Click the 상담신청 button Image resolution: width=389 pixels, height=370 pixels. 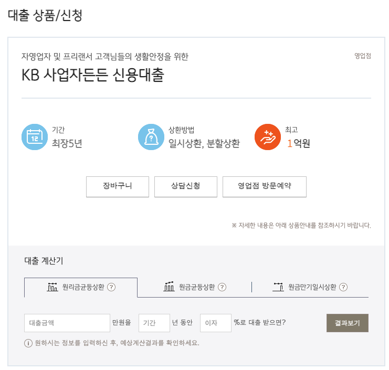186,187
